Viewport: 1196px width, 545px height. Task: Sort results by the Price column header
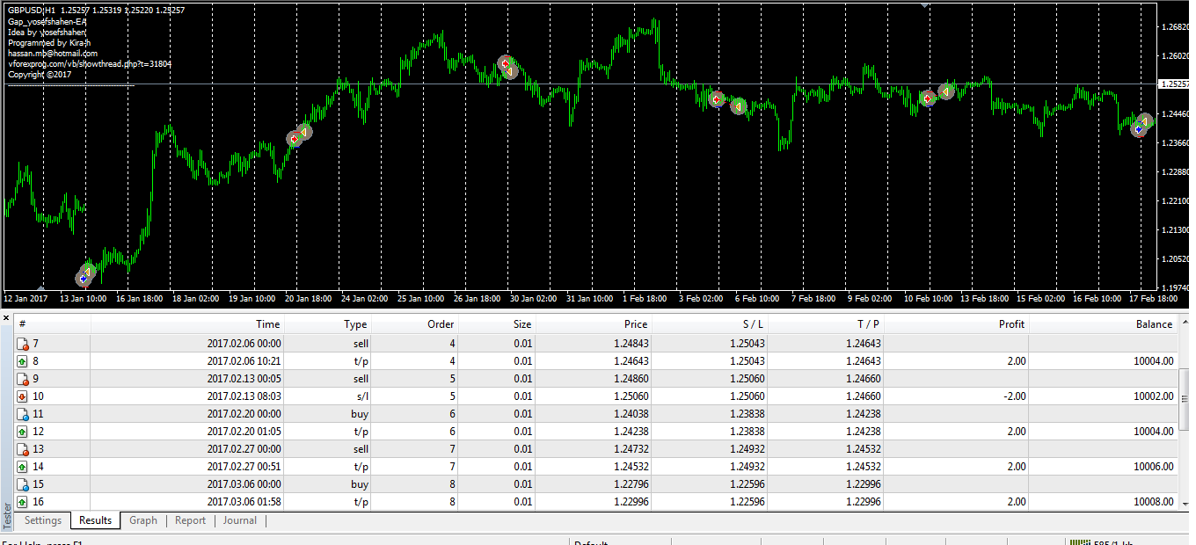point(593,324)
